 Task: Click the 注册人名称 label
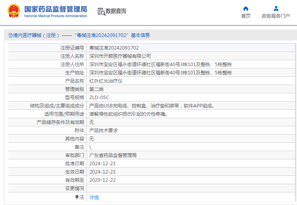[72, 56]
